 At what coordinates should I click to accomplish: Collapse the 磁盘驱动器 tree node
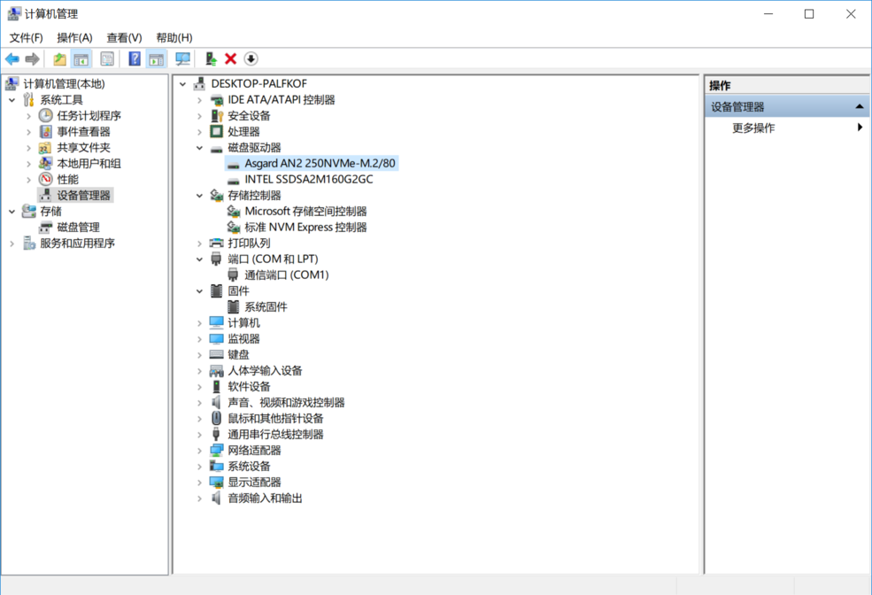pyautogui.click(x=200, y=148)
